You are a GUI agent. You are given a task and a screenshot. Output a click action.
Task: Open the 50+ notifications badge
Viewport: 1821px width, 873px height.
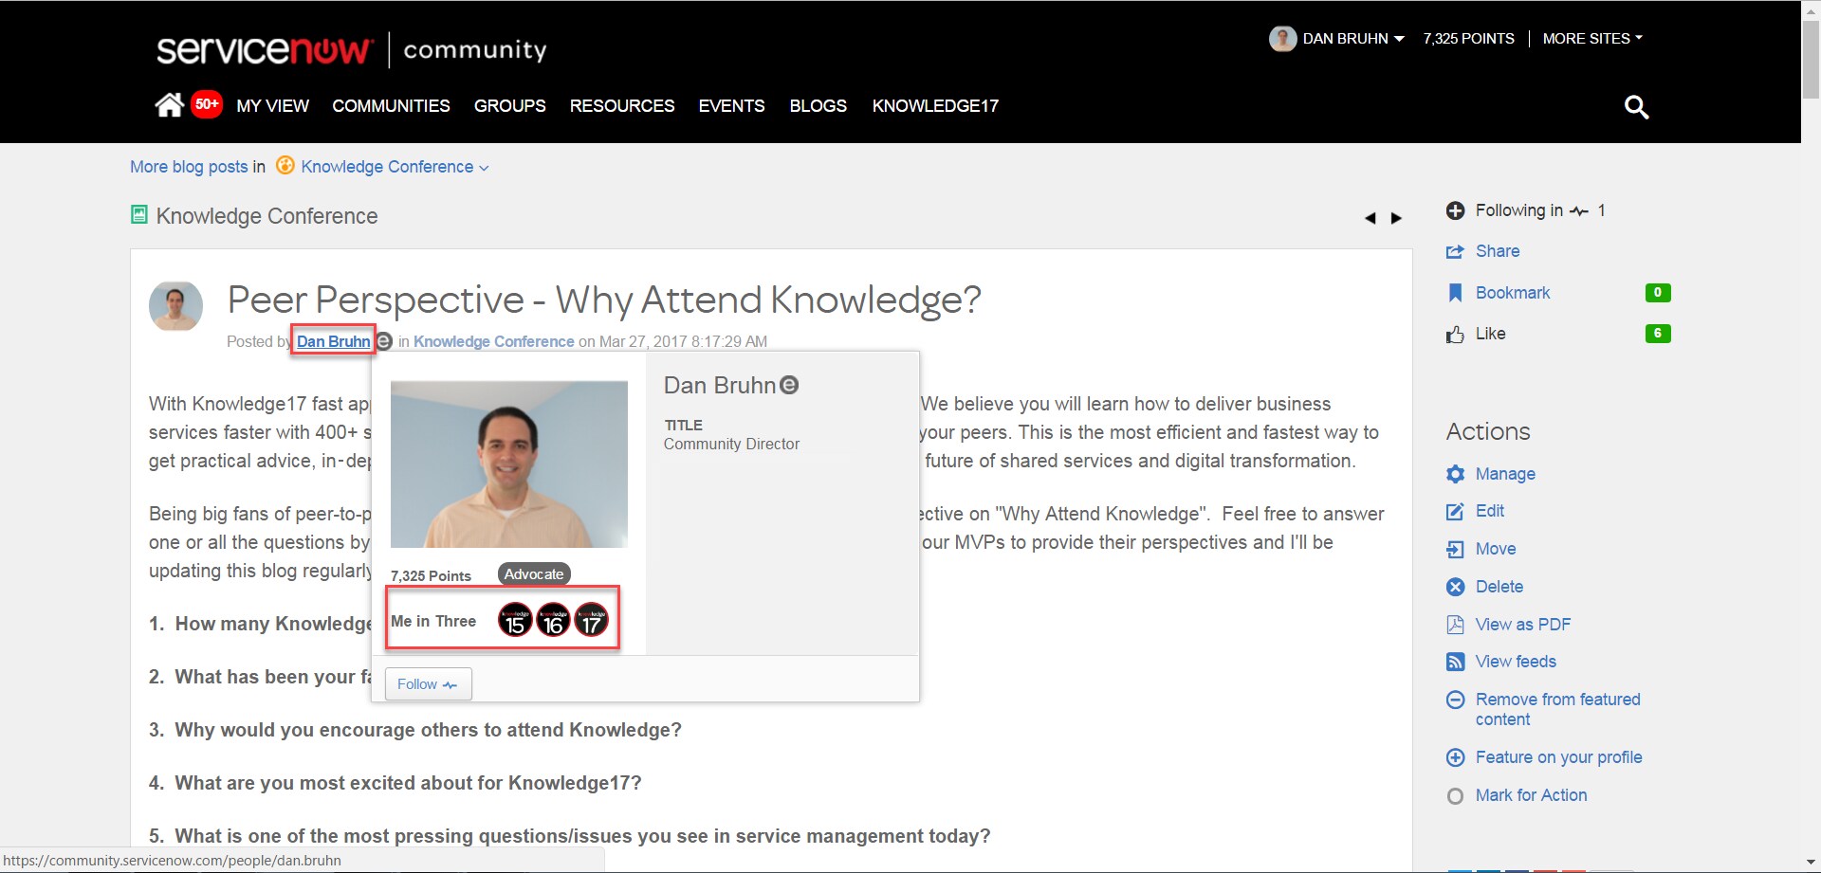pyautogui.click(x=207, y=104)
